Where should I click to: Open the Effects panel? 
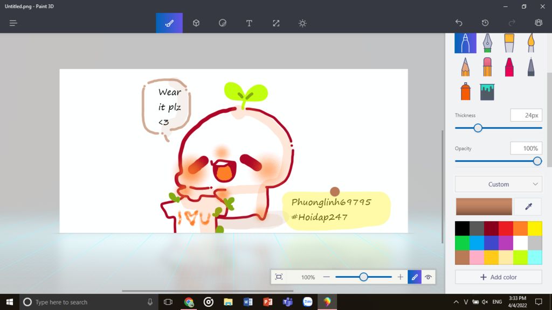[x=302, y=23]
